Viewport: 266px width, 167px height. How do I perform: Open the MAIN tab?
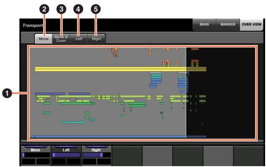point(204,24)
